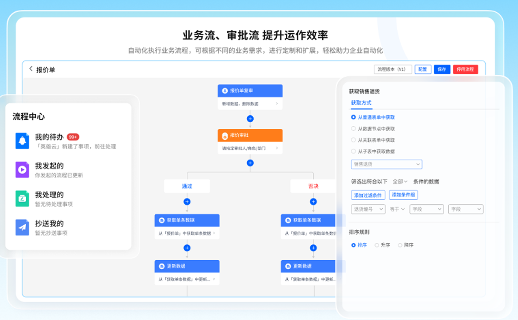Select the 升序 sort order

382,245
